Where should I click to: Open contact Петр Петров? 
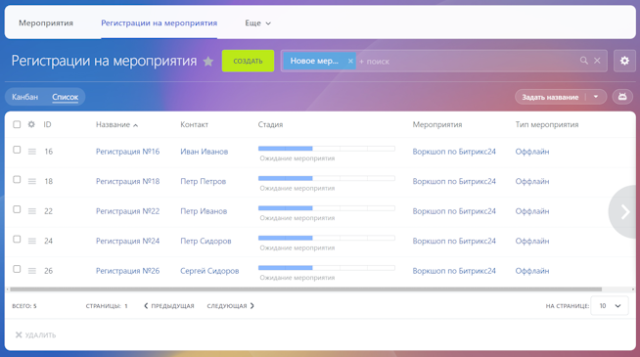[x=203, y=181]
